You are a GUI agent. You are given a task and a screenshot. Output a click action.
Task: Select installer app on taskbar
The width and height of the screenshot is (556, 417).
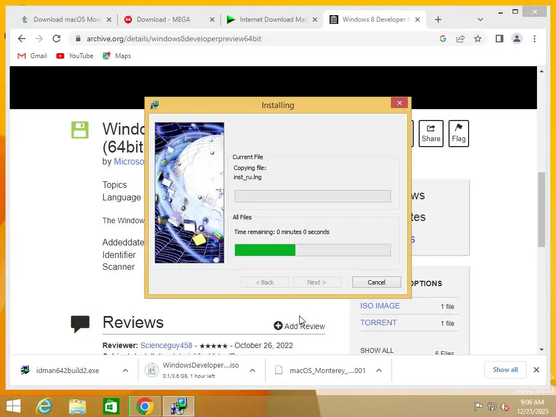(x=178, y=406)
